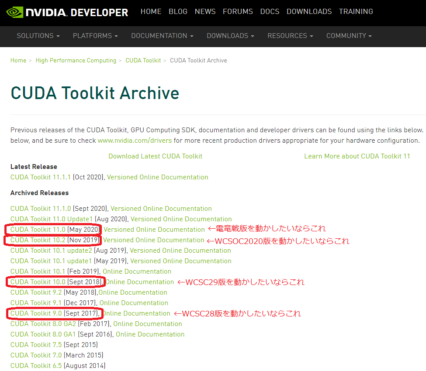Open CUDA Toolkit 11.0 May 2020 link
Image resolution: width=426 pixels, height=371 pixels.
point(38,230)
